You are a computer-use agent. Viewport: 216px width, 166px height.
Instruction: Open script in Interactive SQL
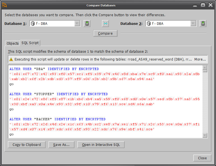click(x=101, y=145)
